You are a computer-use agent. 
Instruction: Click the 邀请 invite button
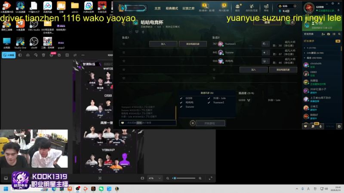[267, 22]
